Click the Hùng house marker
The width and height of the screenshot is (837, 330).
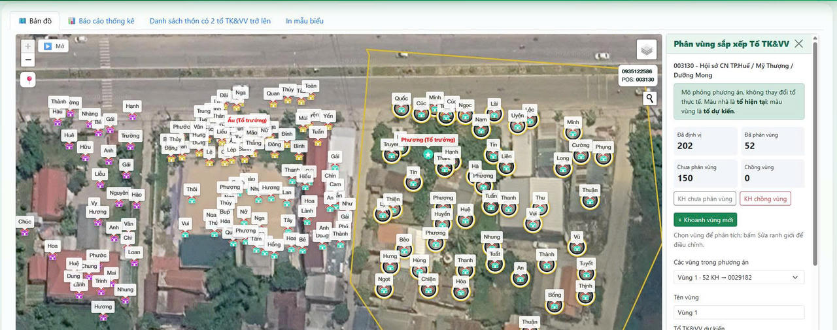point(419,271)
